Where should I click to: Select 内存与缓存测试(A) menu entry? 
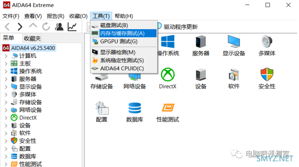[x=124, y=33]
